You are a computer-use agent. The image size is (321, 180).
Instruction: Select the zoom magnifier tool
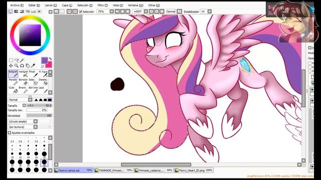17,65
